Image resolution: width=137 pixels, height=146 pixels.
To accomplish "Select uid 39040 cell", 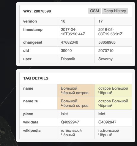I will 76,51.
